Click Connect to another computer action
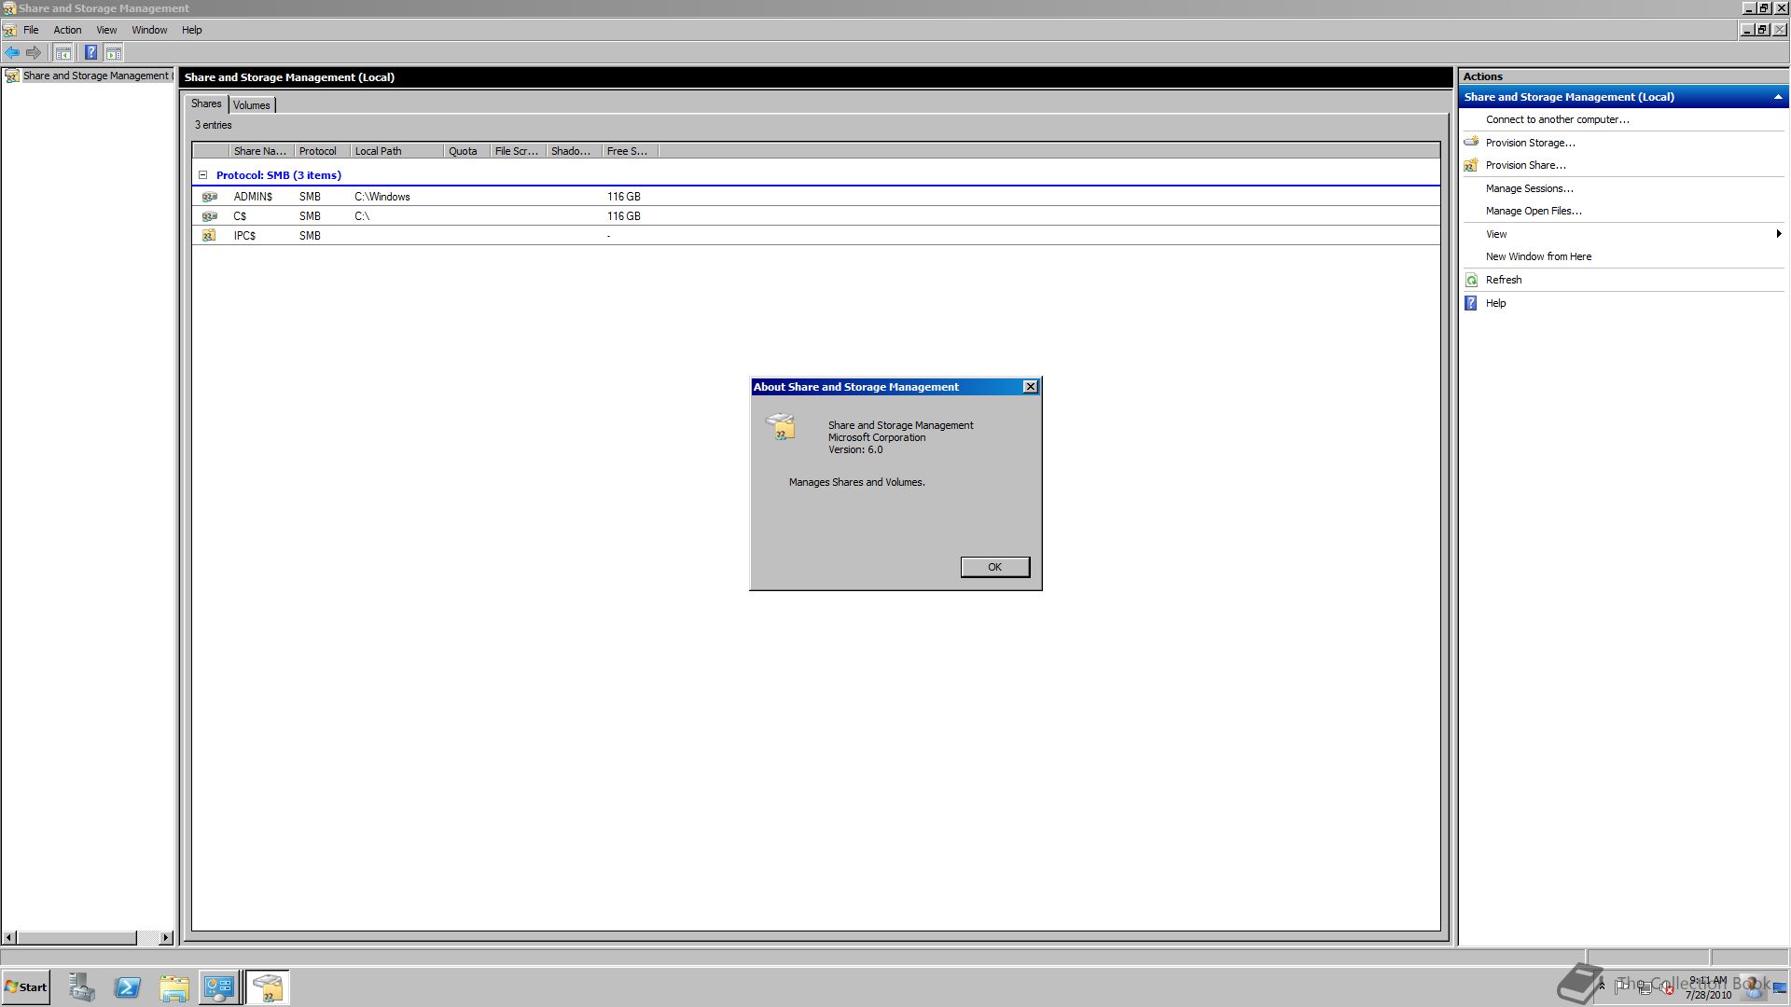This screenshot has width=1791, height=1007. [1557, 119]
